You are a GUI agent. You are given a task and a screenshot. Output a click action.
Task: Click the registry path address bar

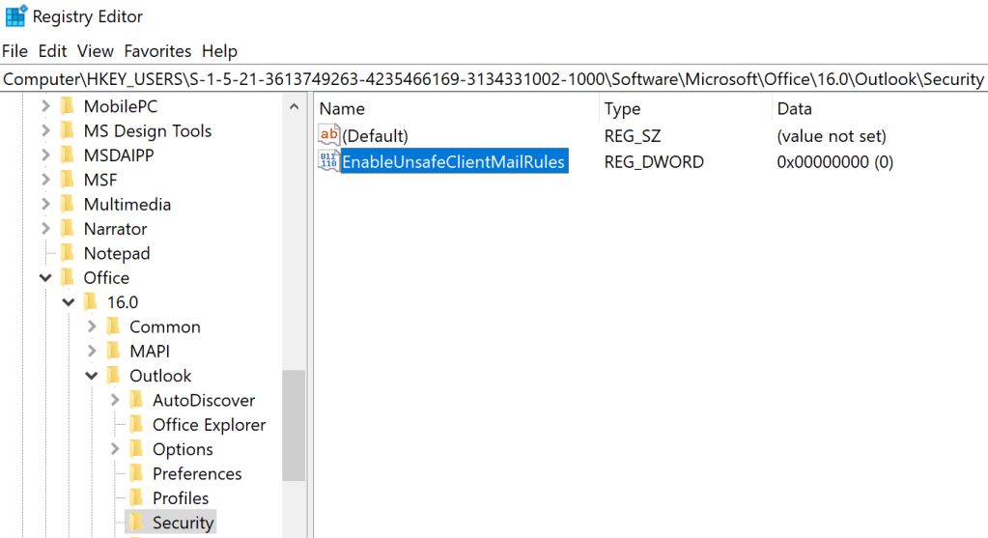494,79
